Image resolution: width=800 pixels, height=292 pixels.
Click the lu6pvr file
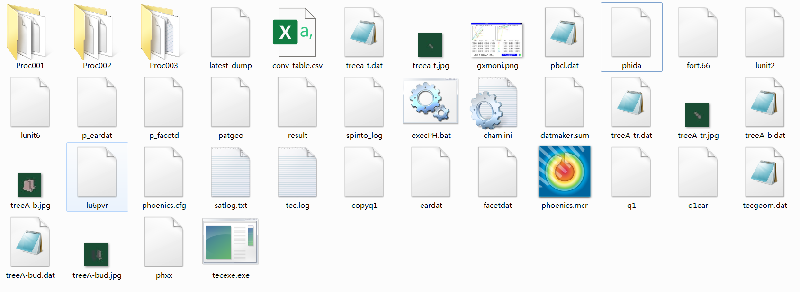point(97,172)
